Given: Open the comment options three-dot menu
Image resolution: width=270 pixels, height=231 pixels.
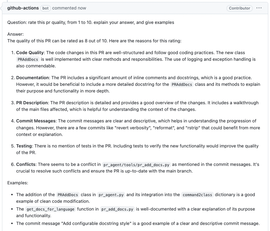Looking at the screenshot, I should click(x=259, y=8).
